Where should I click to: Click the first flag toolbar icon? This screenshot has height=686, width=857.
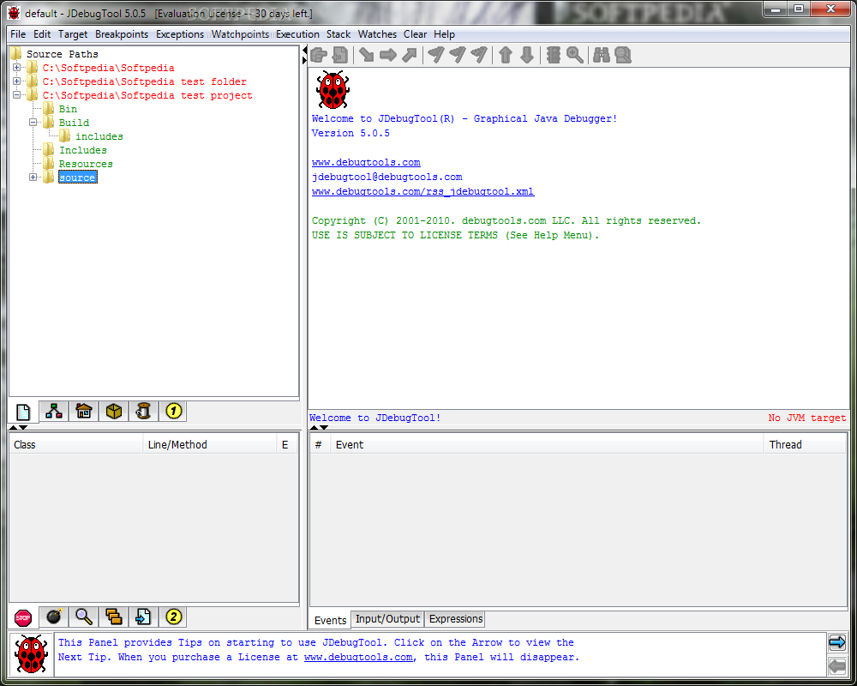pyautogui.click(x=435, y=55)
